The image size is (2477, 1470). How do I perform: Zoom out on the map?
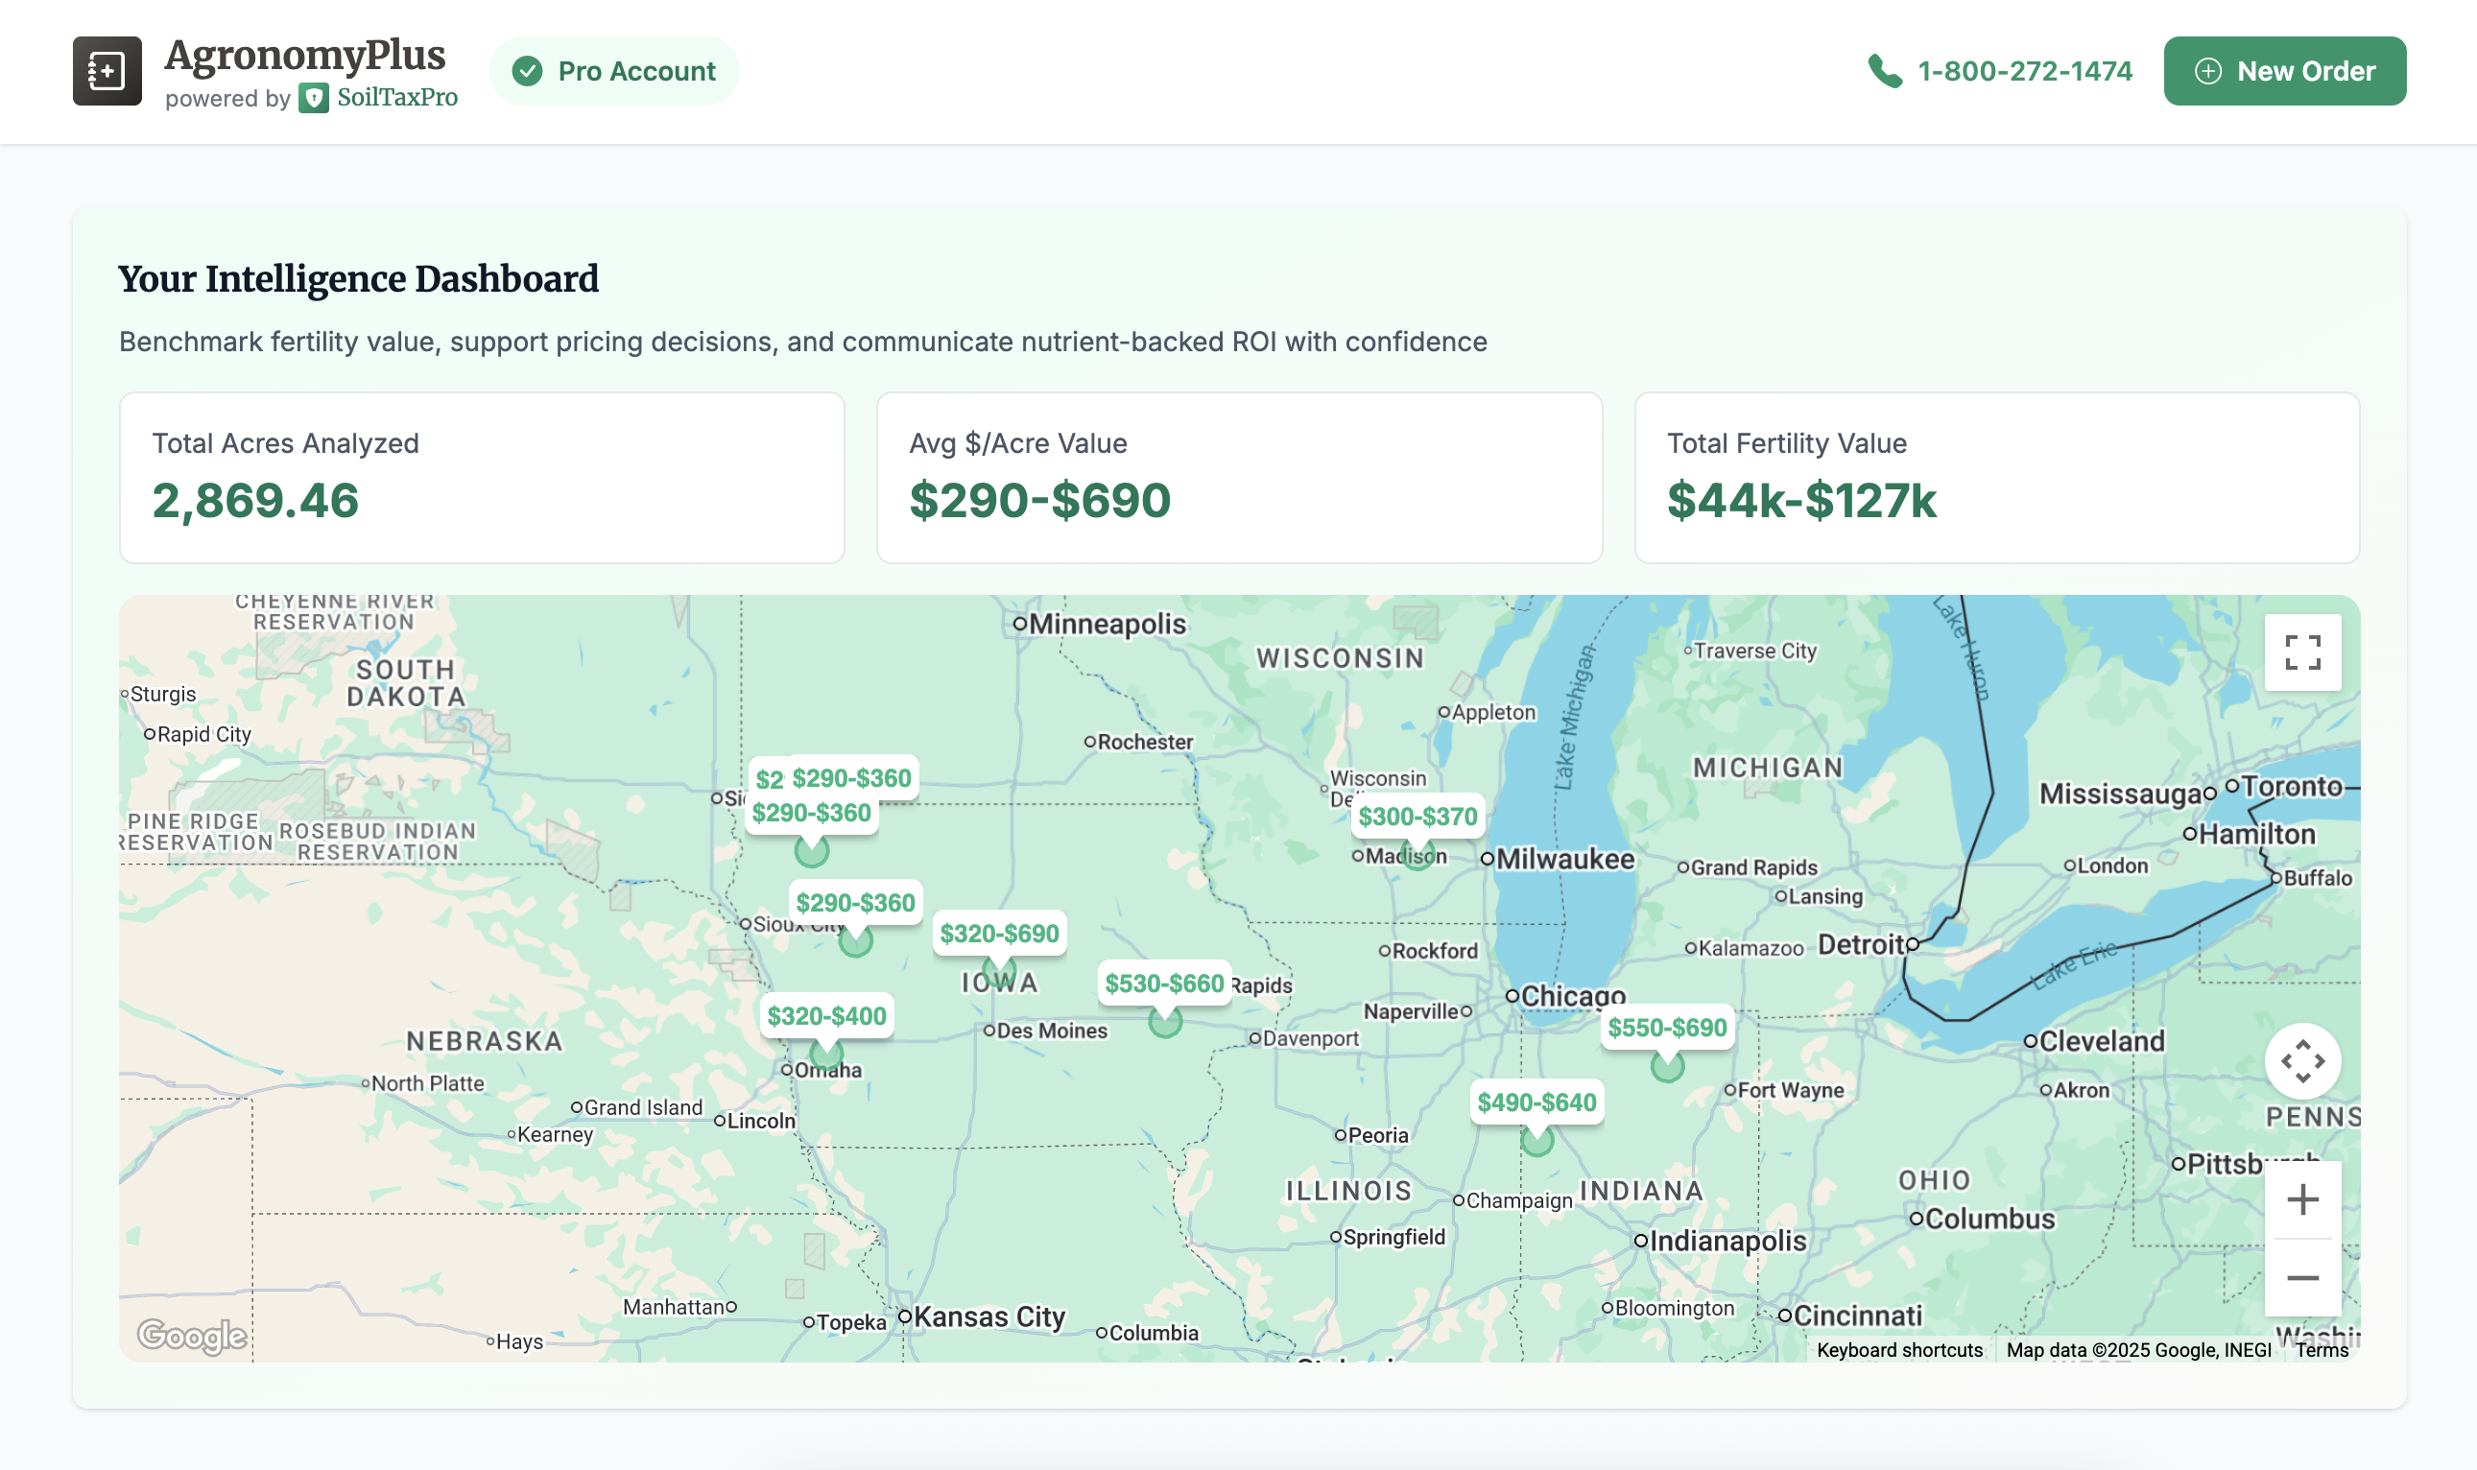click(x=2302, y=1278)
